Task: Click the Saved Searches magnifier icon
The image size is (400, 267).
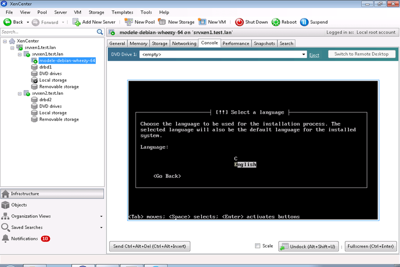Action: 5,227
